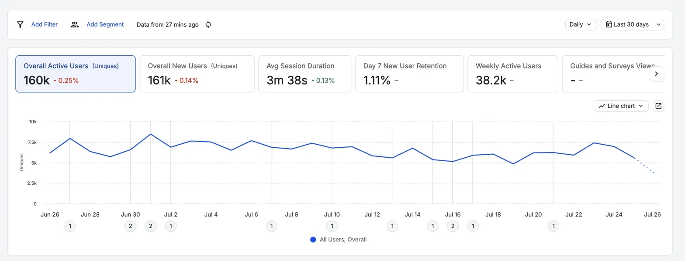
Task: Refresh data with the refresh icon
Action: [x=208, y=24]
